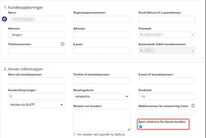Clear the kundenummer field with its x icon
This screenshot has height=138, width=206.
point(192,51)
